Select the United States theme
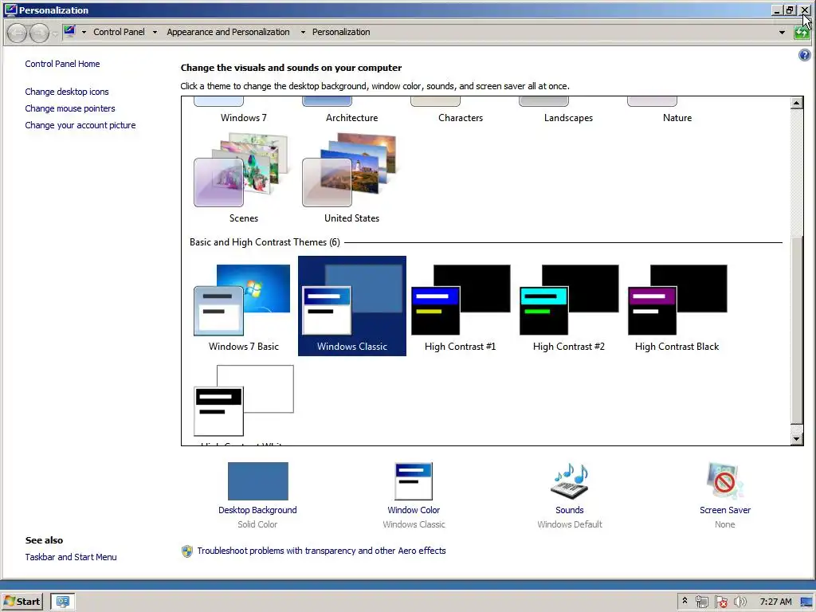Screen dimensions: 816x612 [351, 178]
